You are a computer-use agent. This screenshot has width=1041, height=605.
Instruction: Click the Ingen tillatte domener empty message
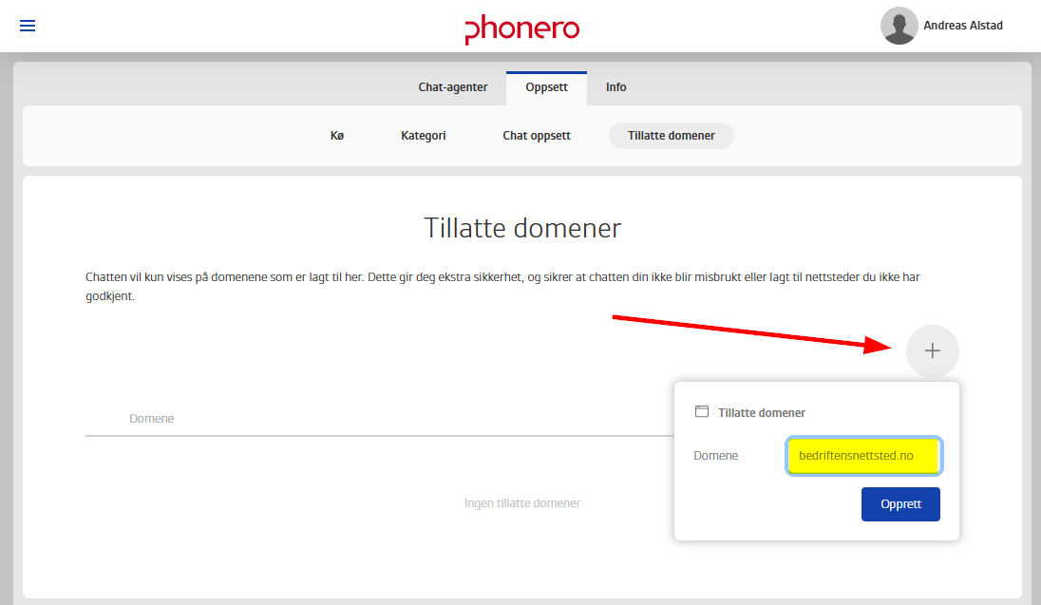(522, 502)
